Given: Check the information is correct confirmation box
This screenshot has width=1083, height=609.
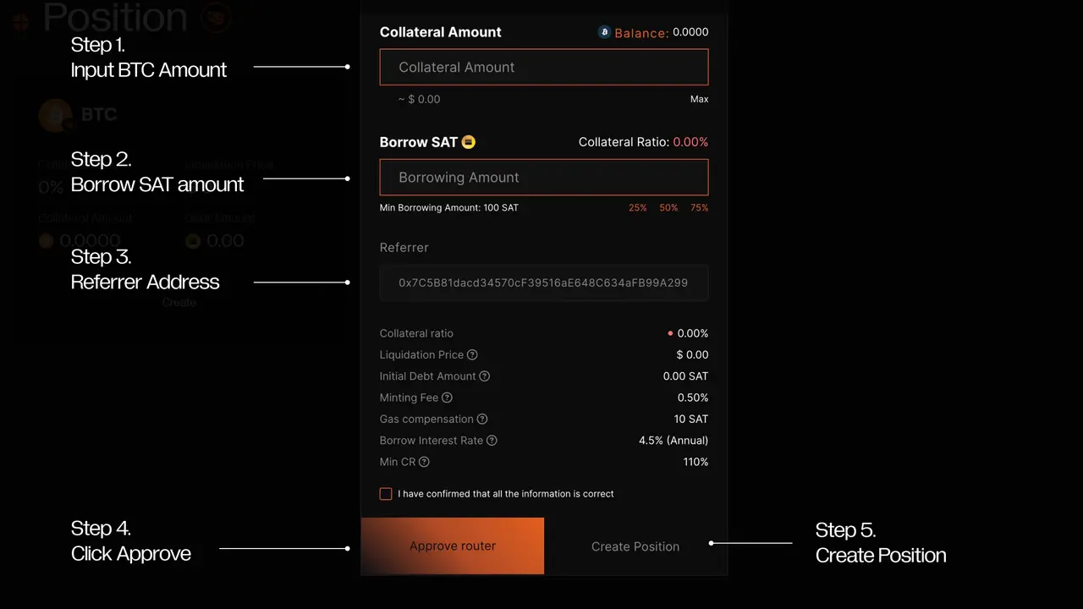Looking at the screenshot, I should pos(386,494).
